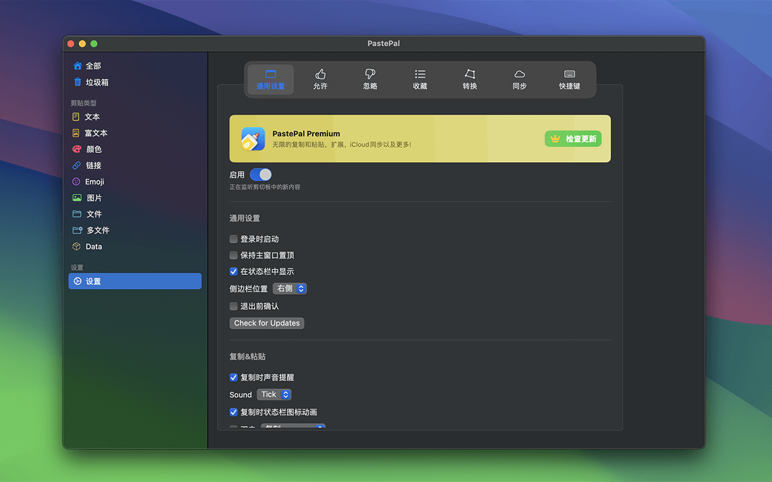Select the Emoji category in sidebar
This screenshot has width=772, height=482.
134,182
